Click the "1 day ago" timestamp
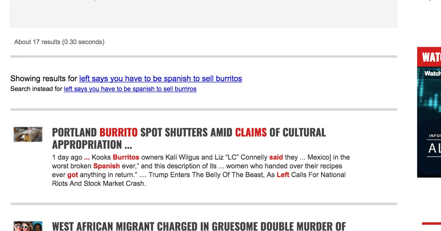 coord(67,157)
